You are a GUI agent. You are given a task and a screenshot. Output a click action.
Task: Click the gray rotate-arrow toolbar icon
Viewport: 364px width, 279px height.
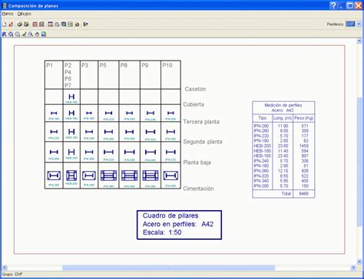57,25
